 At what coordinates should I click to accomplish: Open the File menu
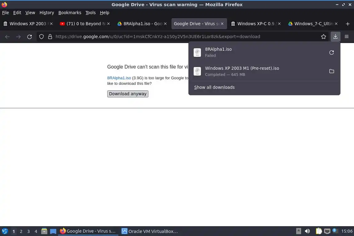[6, 13]
